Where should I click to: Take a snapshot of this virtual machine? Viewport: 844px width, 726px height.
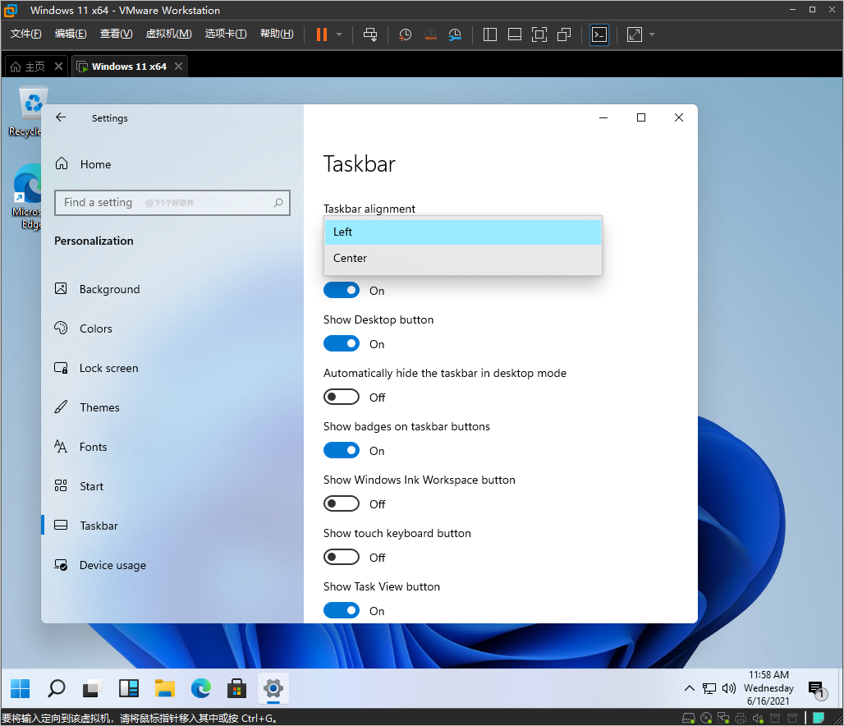404,34
